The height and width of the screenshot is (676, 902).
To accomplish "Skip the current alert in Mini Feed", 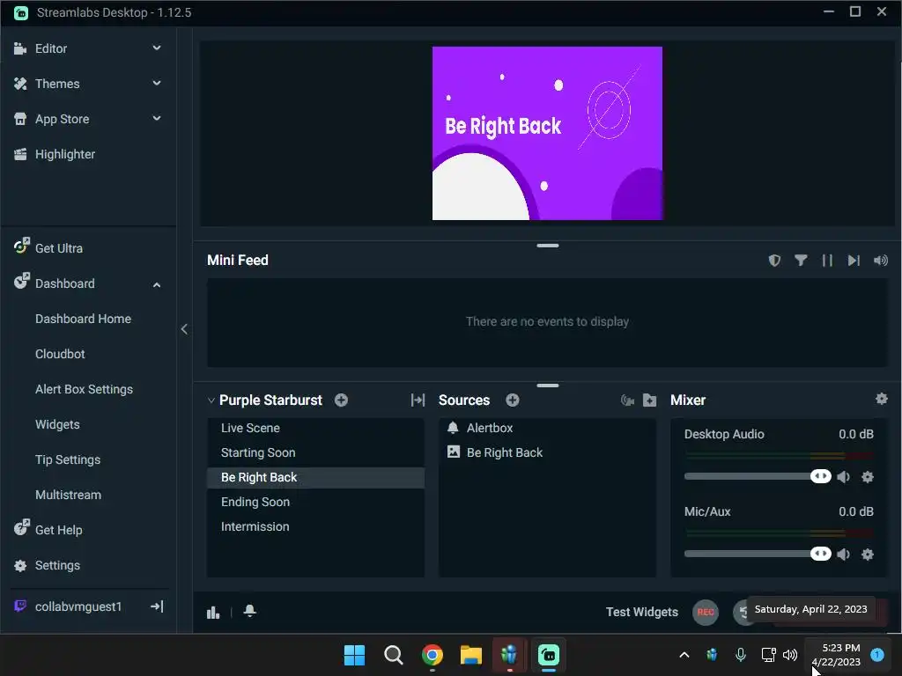I will point(854,261).
